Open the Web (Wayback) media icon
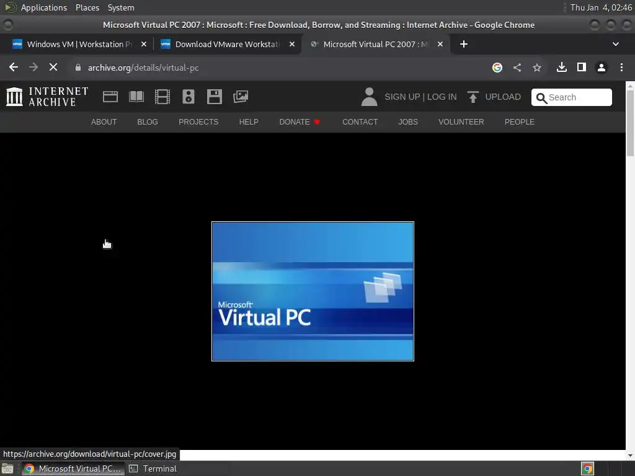The image size is (635, 476). tap(110, 97)
